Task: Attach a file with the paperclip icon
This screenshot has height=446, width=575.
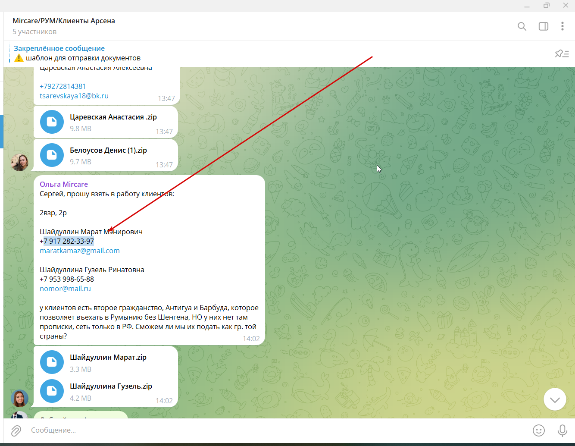Action: pos(16,430)
